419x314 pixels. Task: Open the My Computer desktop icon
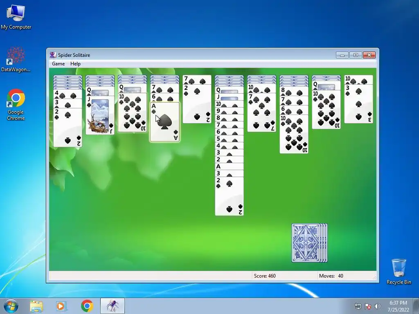16,17
